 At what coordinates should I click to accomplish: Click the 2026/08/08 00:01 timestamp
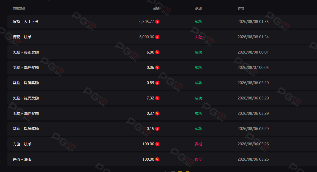coord(253,52)
